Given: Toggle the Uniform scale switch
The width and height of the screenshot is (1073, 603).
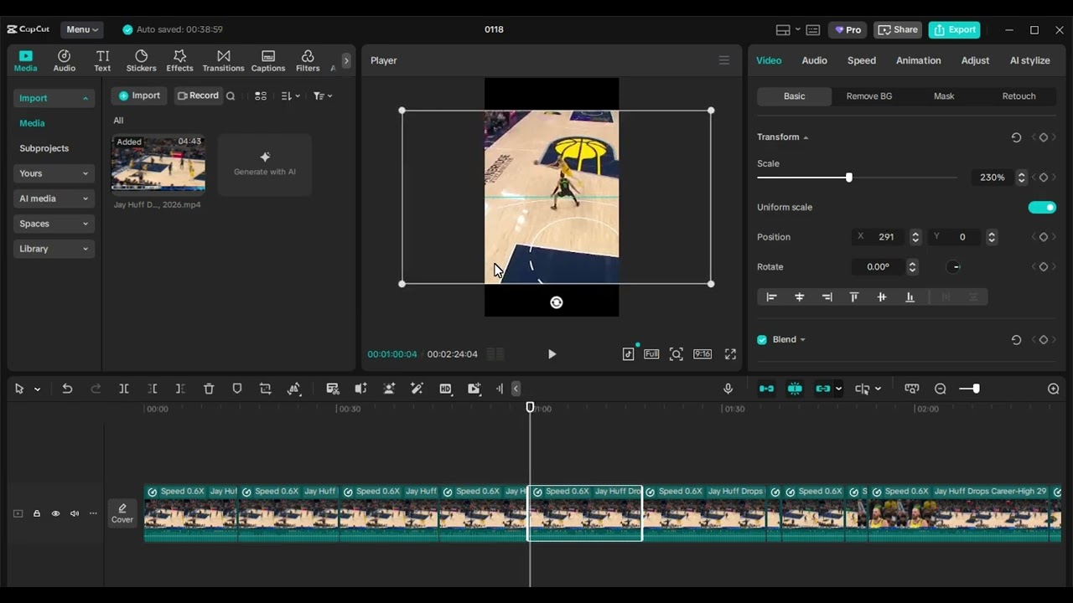Looking at the screenshot, I should coord(1042,208).
